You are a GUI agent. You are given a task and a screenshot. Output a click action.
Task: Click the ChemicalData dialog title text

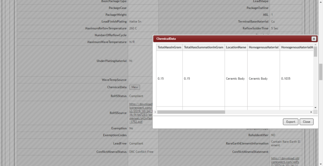[166, 39]
